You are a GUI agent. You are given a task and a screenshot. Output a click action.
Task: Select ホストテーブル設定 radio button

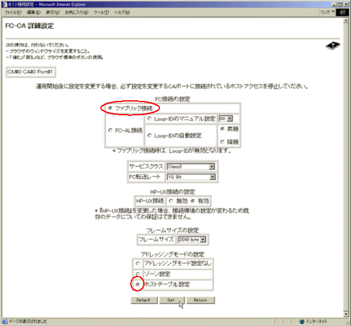138,284
